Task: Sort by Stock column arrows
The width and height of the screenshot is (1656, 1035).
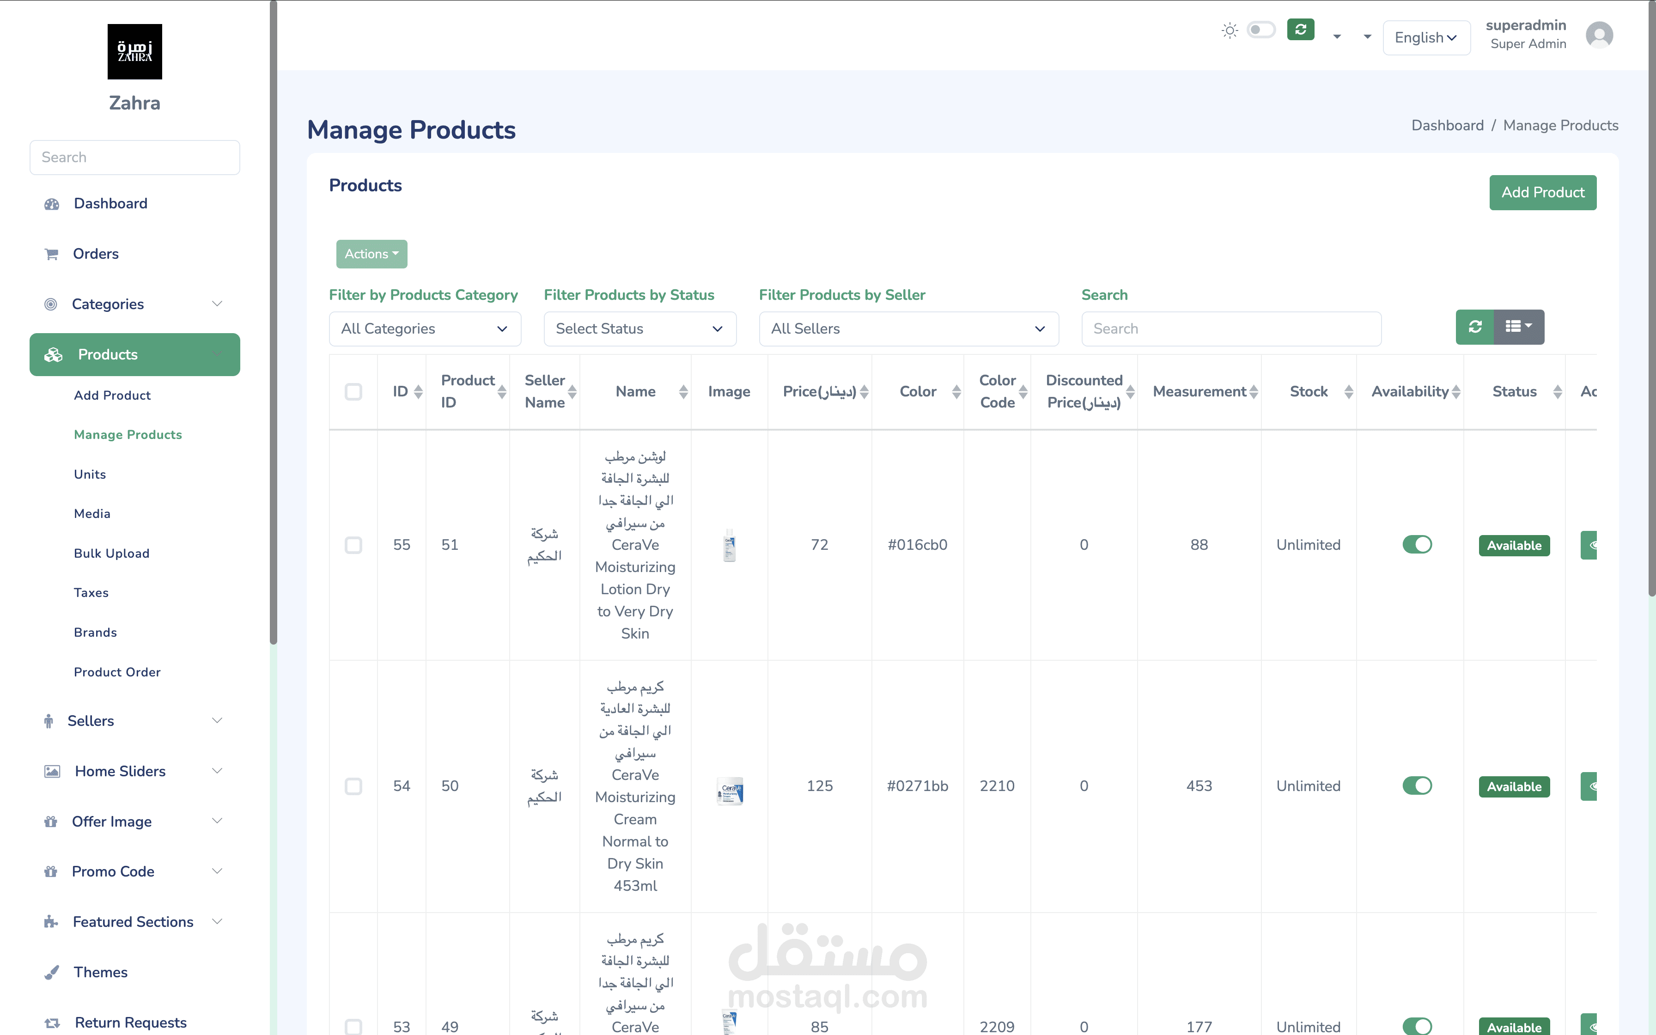Action: (1348, 391)
